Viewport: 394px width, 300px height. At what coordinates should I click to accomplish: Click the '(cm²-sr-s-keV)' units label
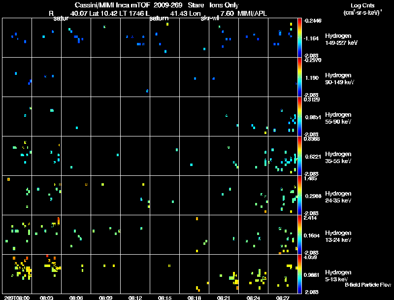[x=362, y=12]
